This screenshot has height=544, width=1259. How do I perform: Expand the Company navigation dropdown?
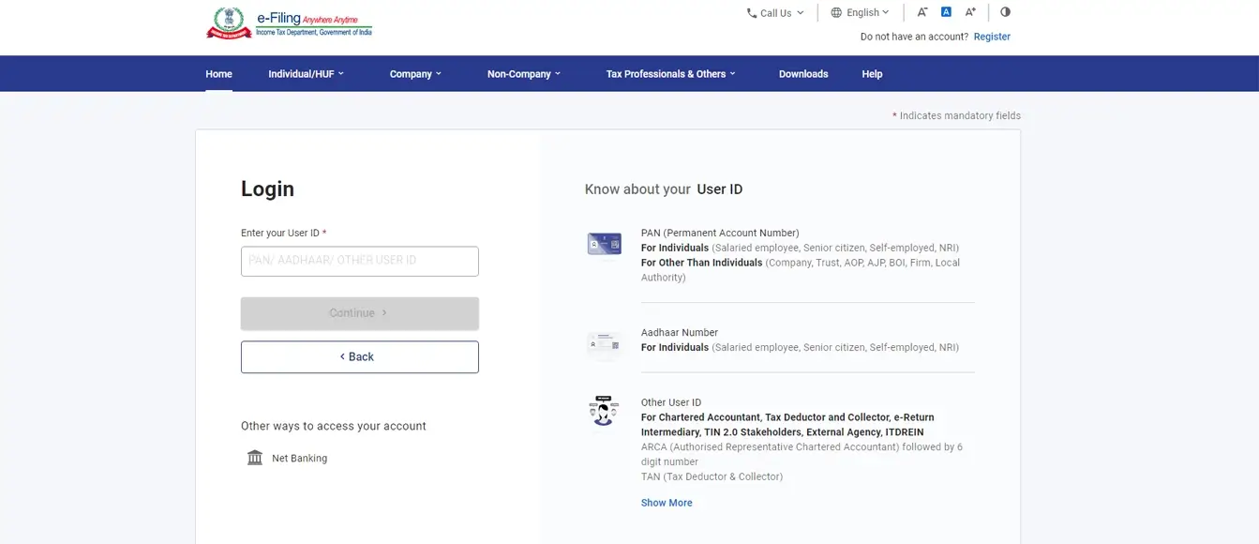[415, 73]
